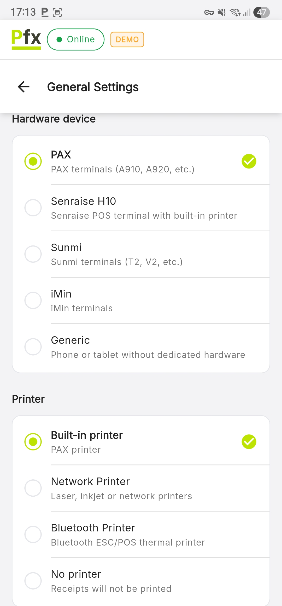Tap the muted sound status icon

(x=222, y=12)
